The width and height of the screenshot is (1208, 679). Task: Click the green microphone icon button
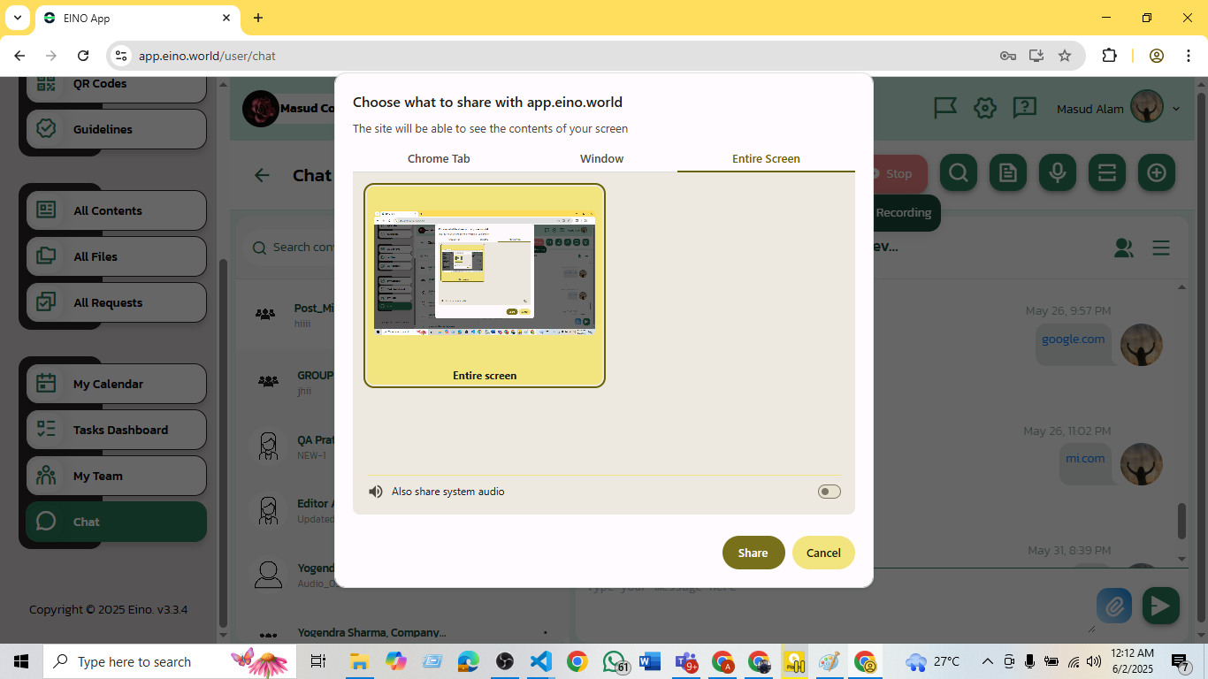pos(1058,173)
